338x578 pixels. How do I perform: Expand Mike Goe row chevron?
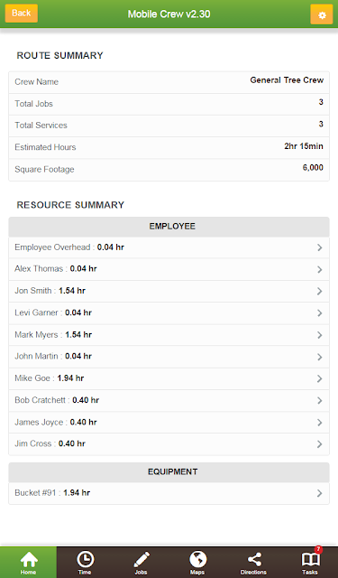pyautogui.click(x=320, y=378)
